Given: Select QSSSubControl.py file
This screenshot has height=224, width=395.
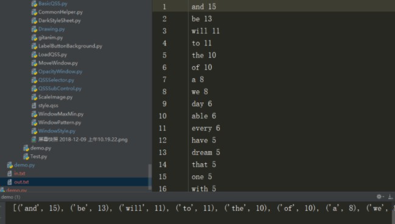Looking at the screenshot, I should coord(60,89).
